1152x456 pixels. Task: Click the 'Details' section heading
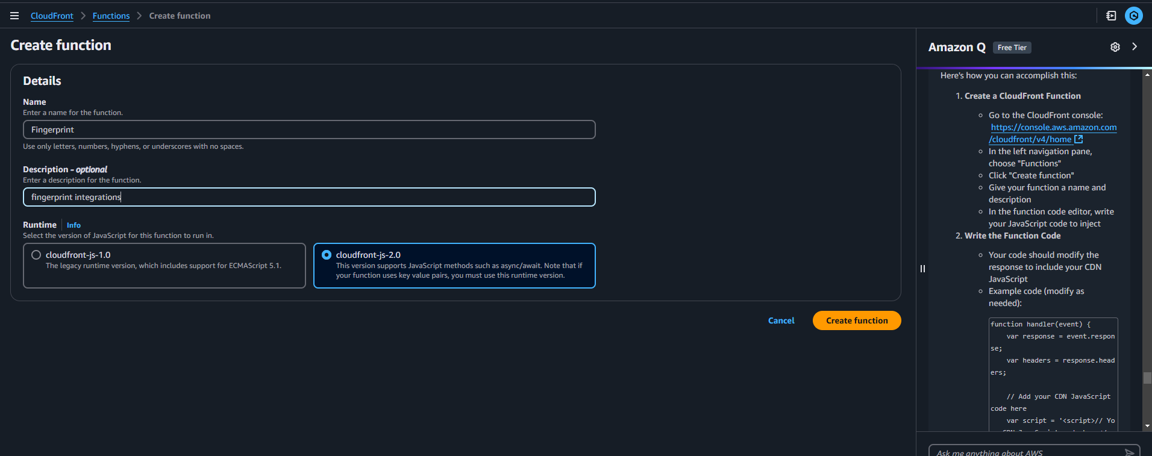tap(42, 81)
